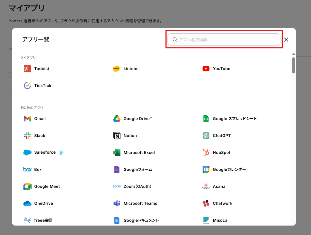The width and height of the screenshot is (311, 235).
Task: Select the kintone app icon
Action: (x=117, y=69)
